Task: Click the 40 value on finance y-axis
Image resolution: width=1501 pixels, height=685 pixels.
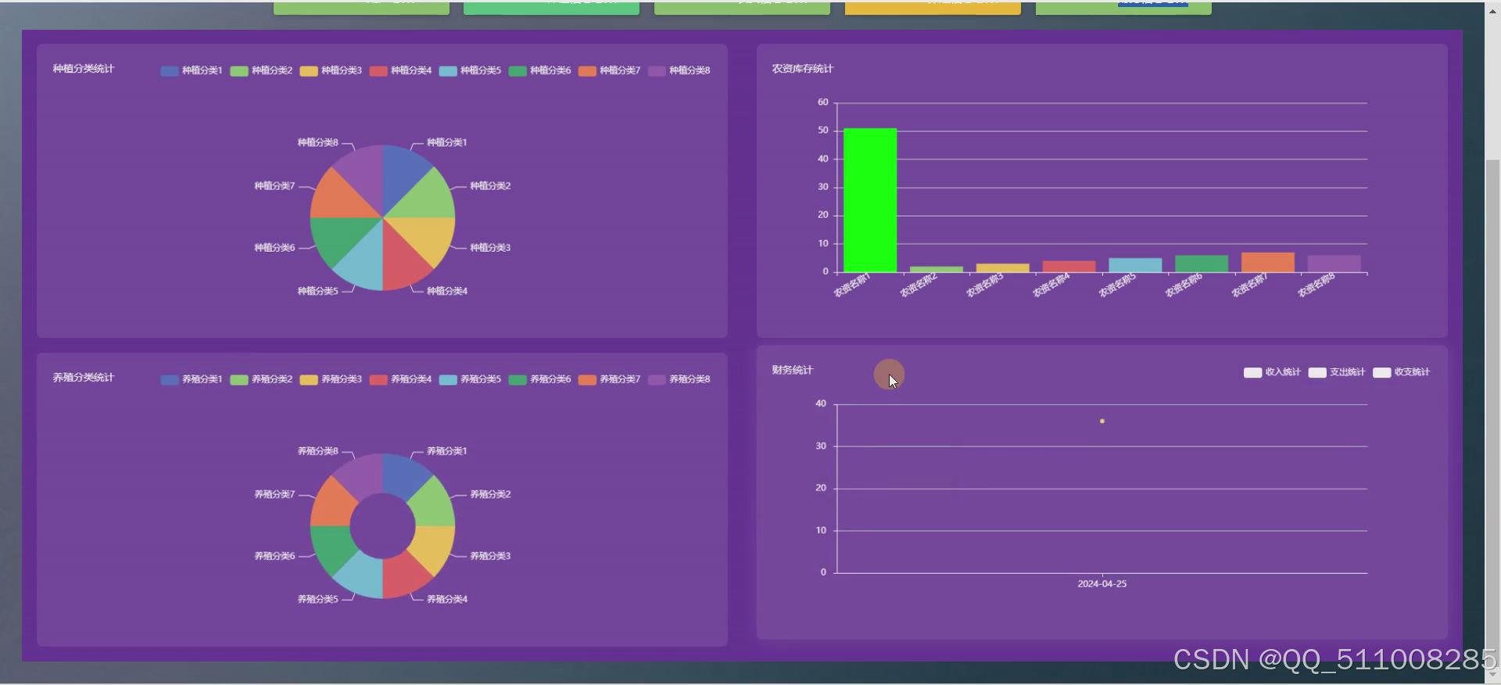Action: coord(821,404)
